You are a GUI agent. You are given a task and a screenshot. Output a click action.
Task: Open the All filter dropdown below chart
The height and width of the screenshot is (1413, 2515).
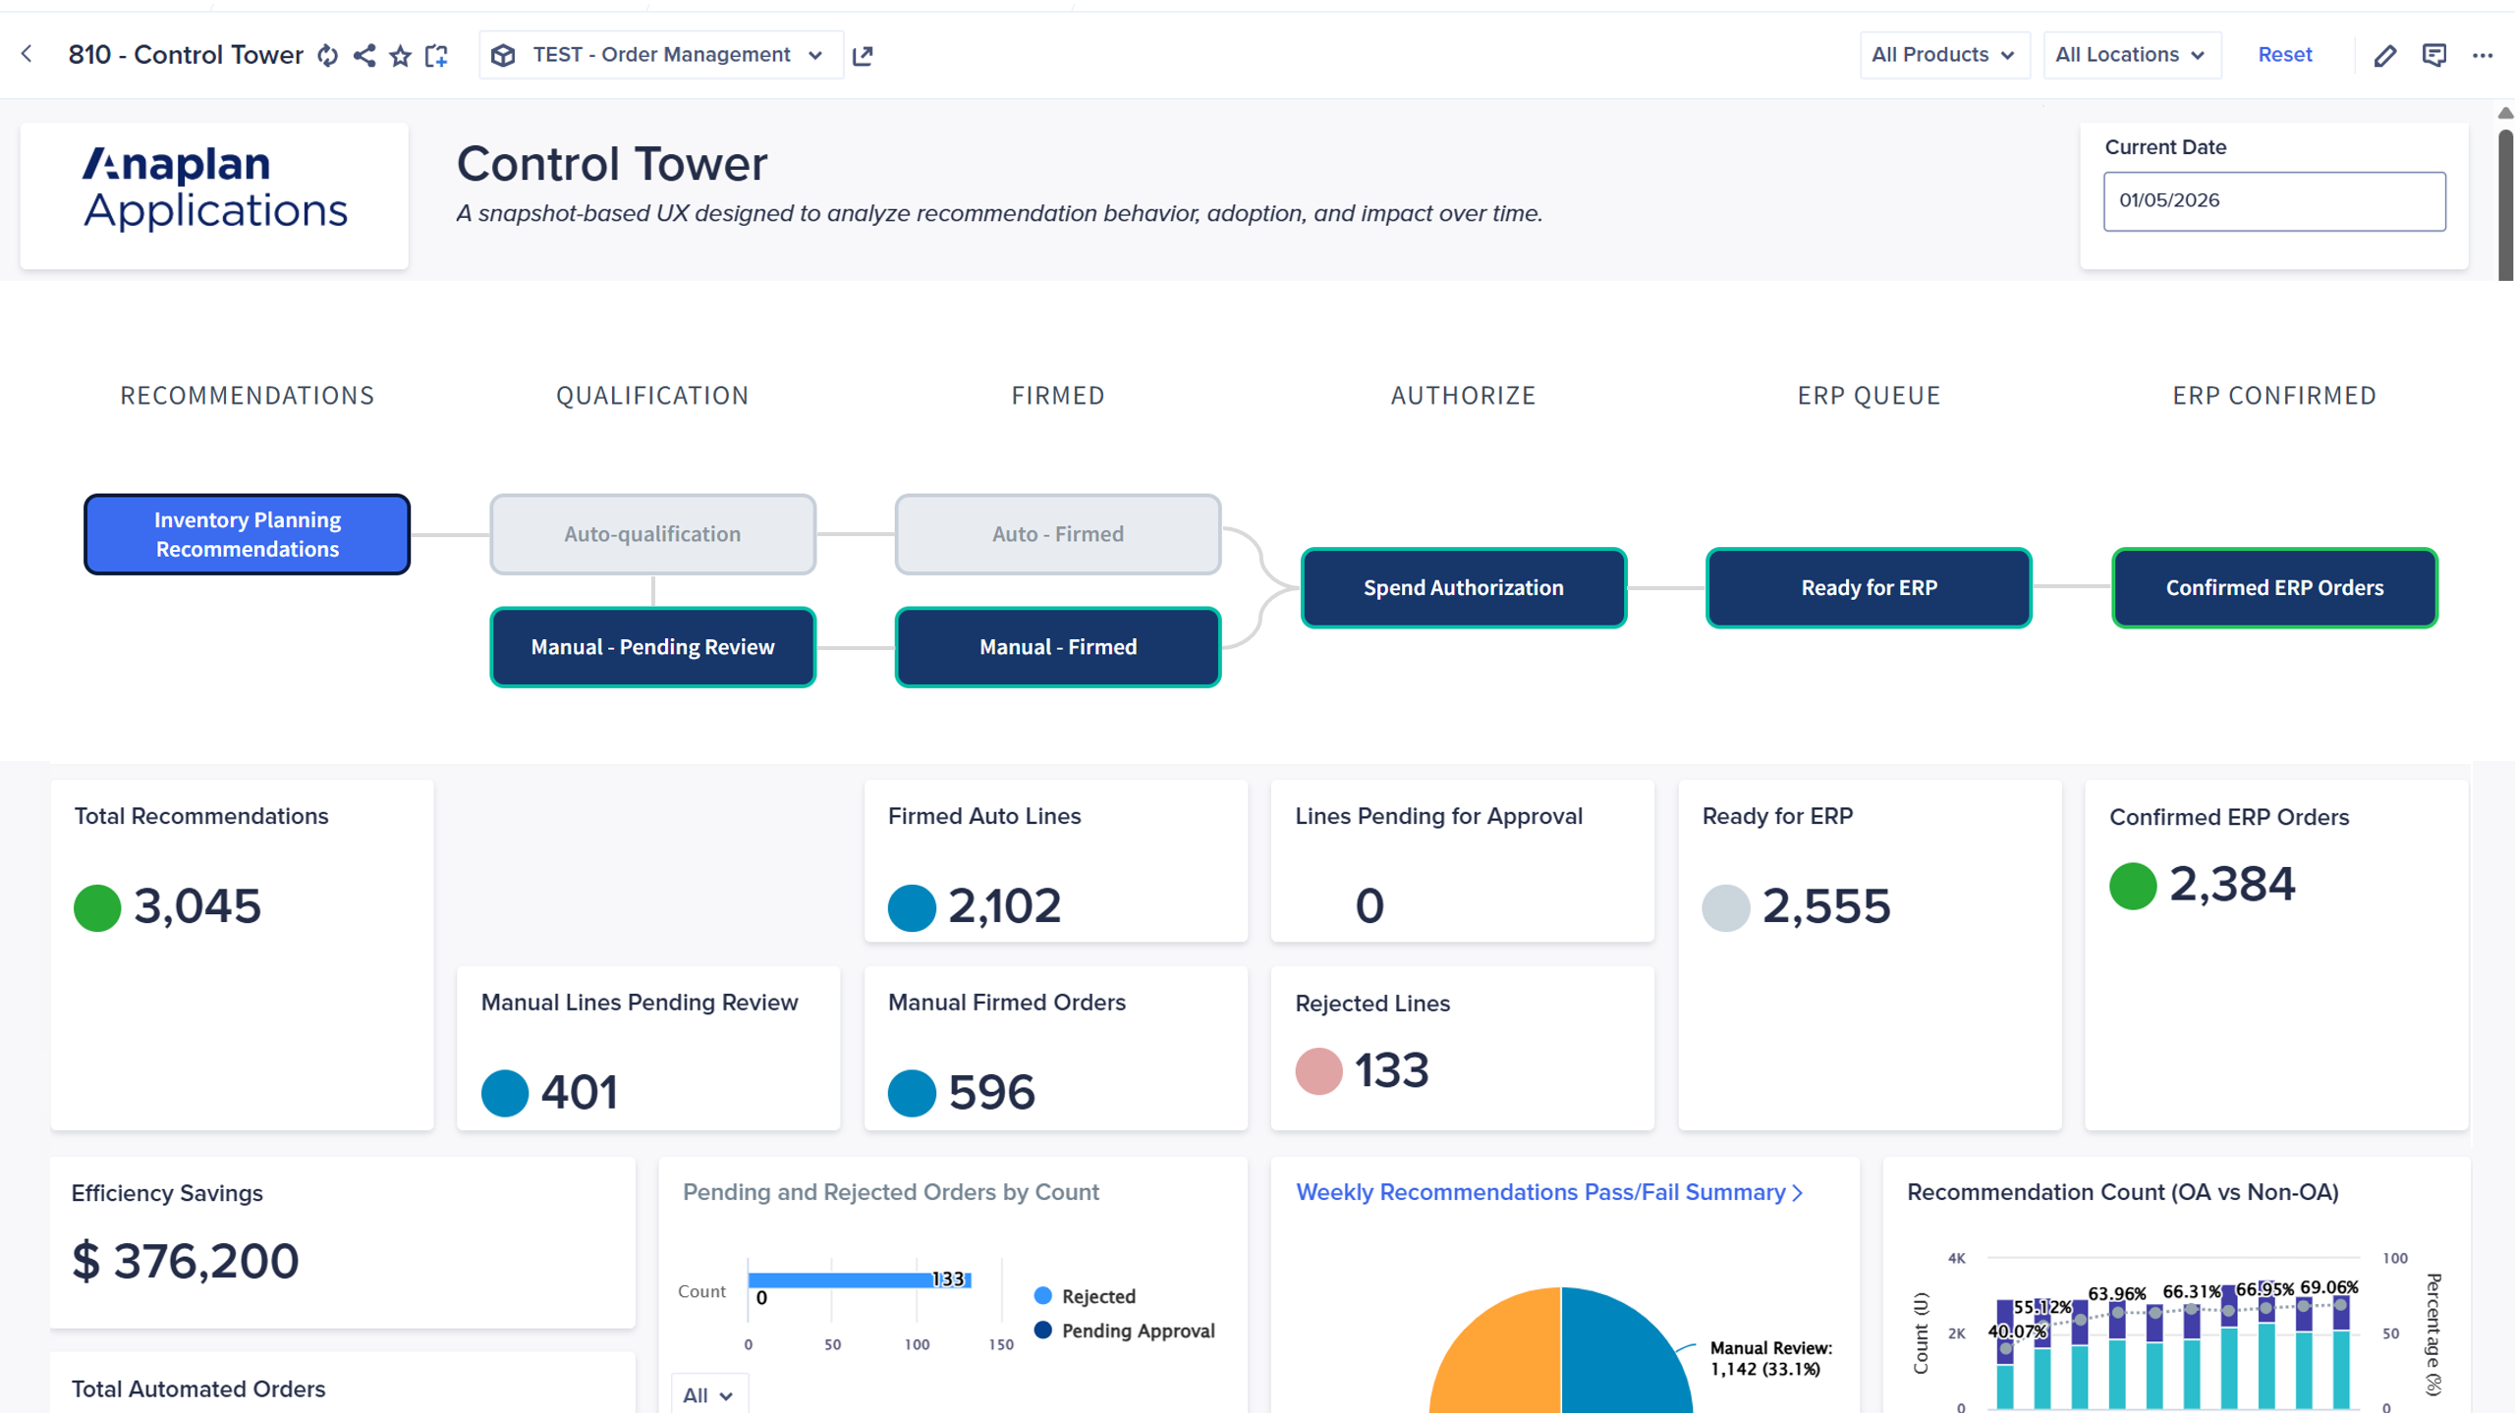tap(707, 1394)
